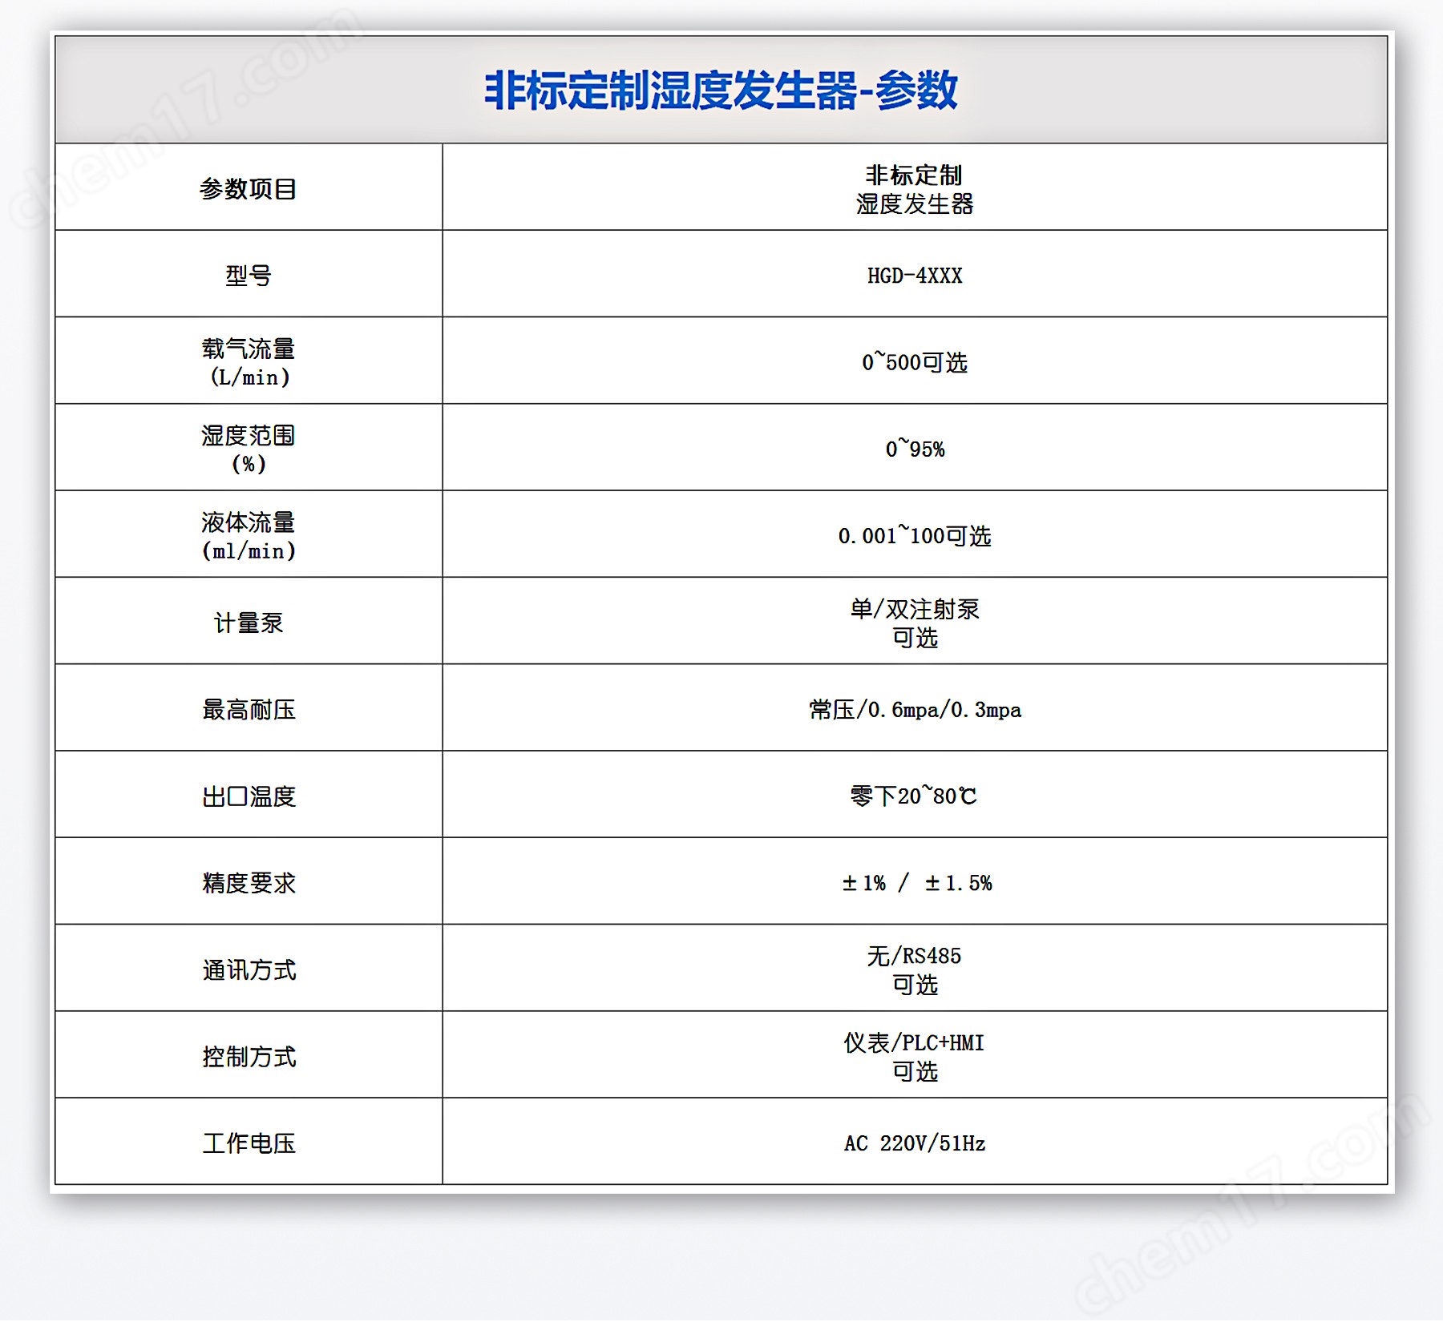The image size is (1443, 1326).
Task: Click the value AC 220V/51Hz
Action: (x=915, y=1143)
